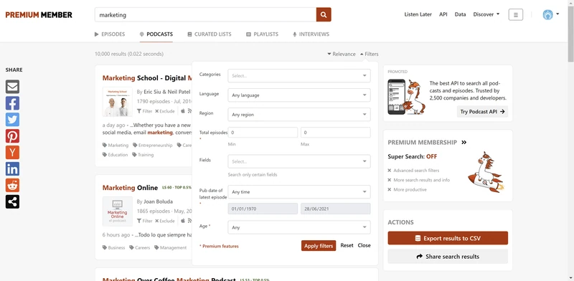Click the 28/06/2021 end date field

[335, 209]
